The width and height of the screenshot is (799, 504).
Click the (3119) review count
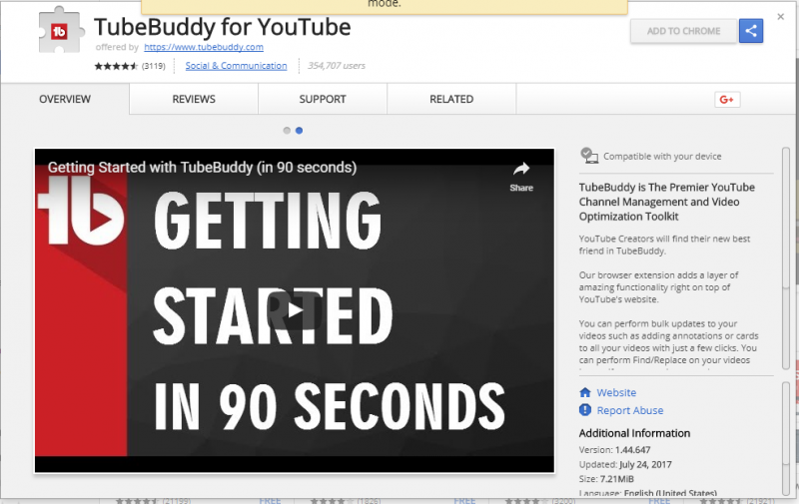pos(154,66)
